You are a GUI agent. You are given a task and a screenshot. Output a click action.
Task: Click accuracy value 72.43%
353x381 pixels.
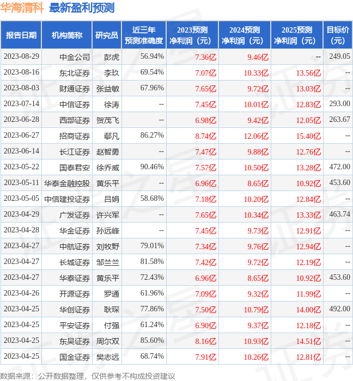point(152,278)
